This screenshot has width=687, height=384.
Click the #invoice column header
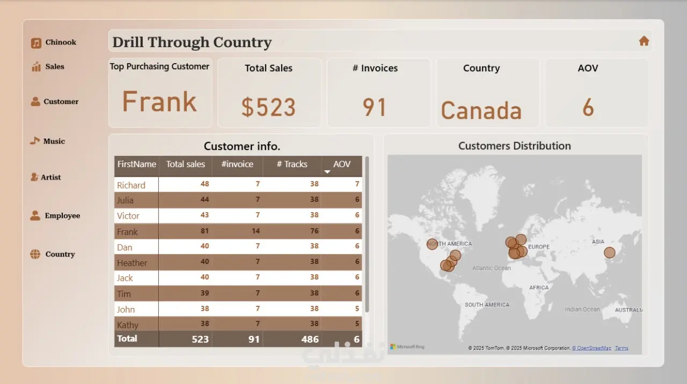pyautogui.click(x=237, y=164)
